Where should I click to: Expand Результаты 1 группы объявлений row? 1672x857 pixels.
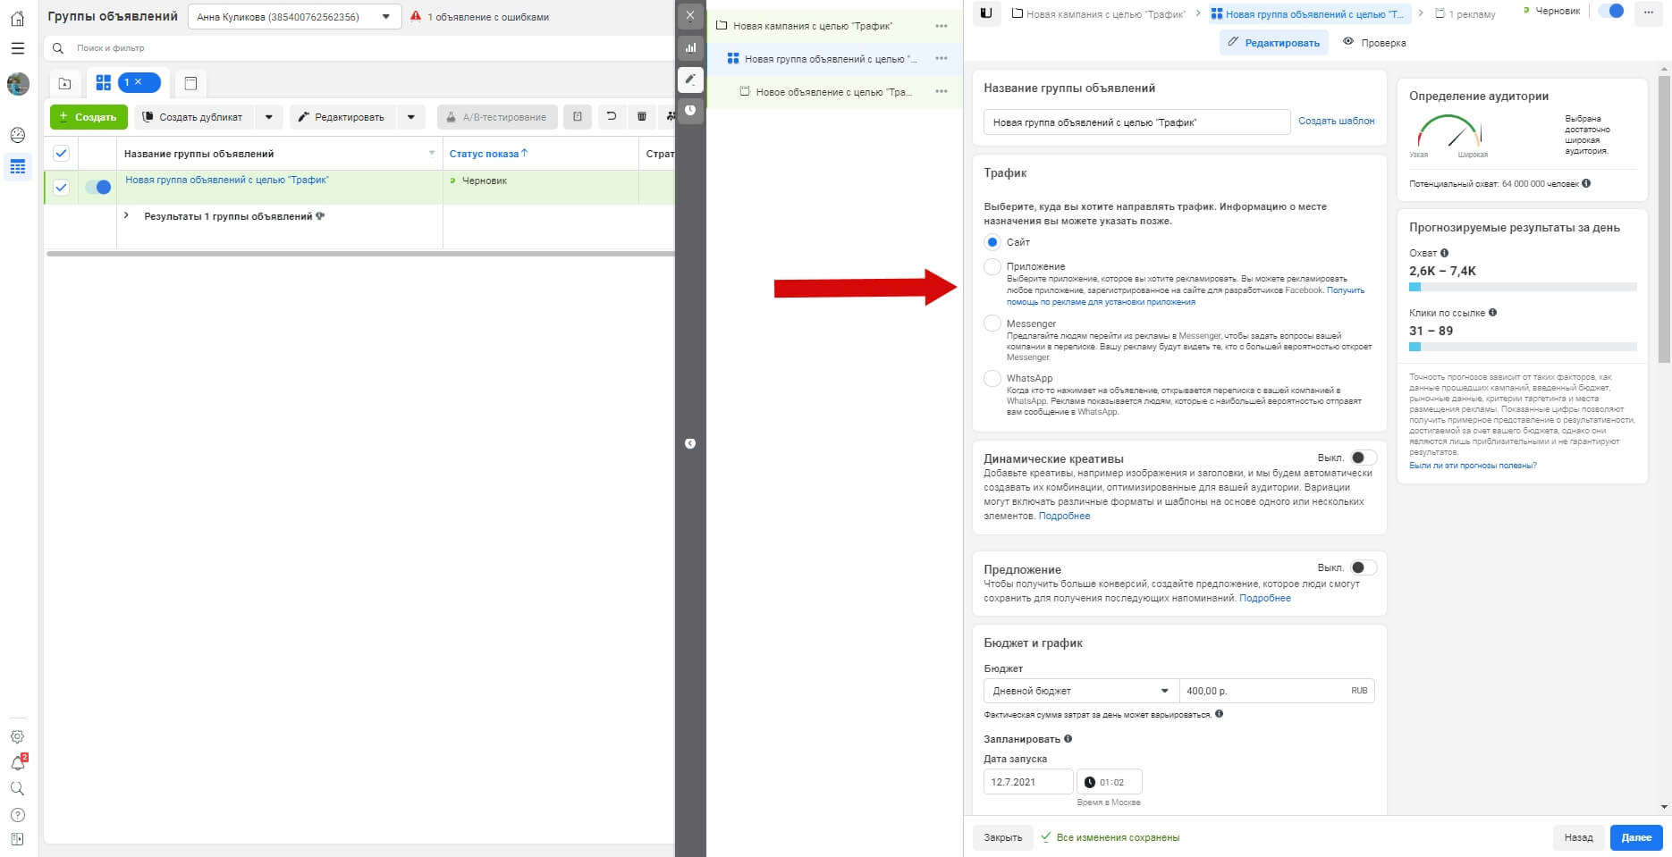click(x=126, y=215)
